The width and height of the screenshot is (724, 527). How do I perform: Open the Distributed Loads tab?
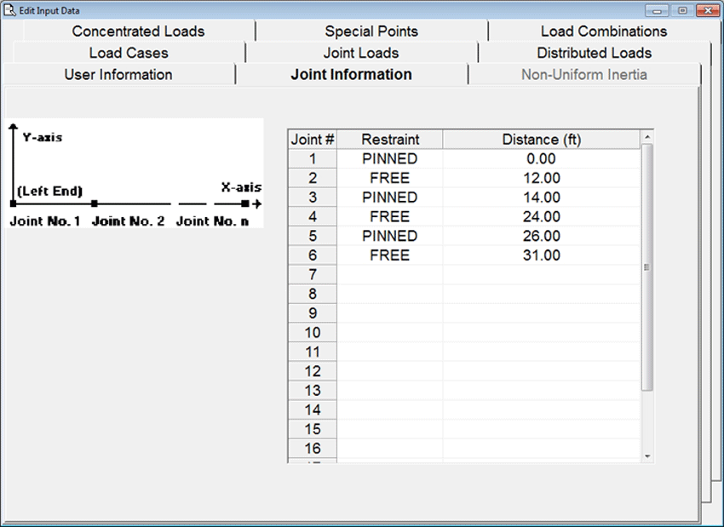pos(594,53)
